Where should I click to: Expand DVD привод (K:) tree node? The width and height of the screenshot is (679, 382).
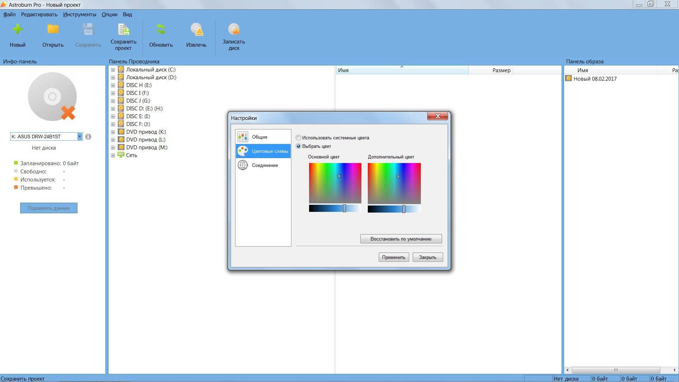[x=113, y=132]
